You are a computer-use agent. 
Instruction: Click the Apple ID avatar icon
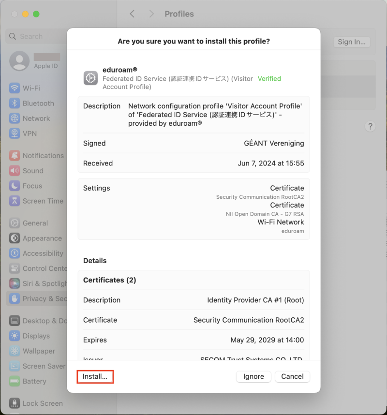[19, 61]
